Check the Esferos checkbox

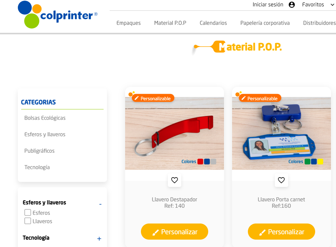[28, 212]
